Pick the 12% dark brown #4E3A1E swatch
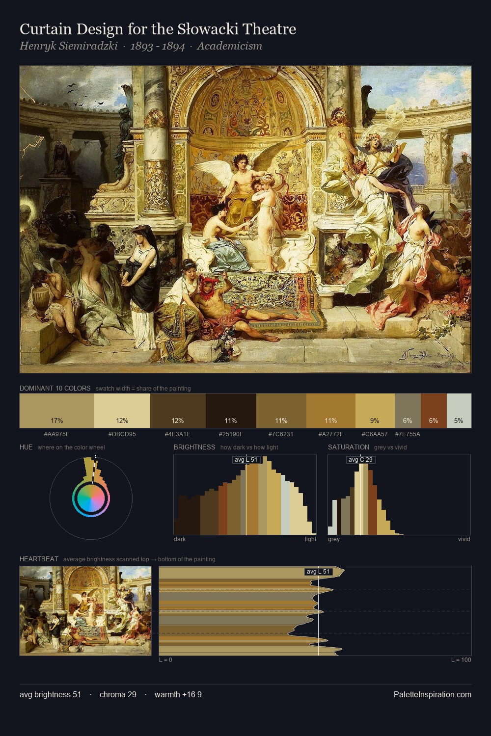491x736 pixels. pyautogui.click(x=178, y=410)
